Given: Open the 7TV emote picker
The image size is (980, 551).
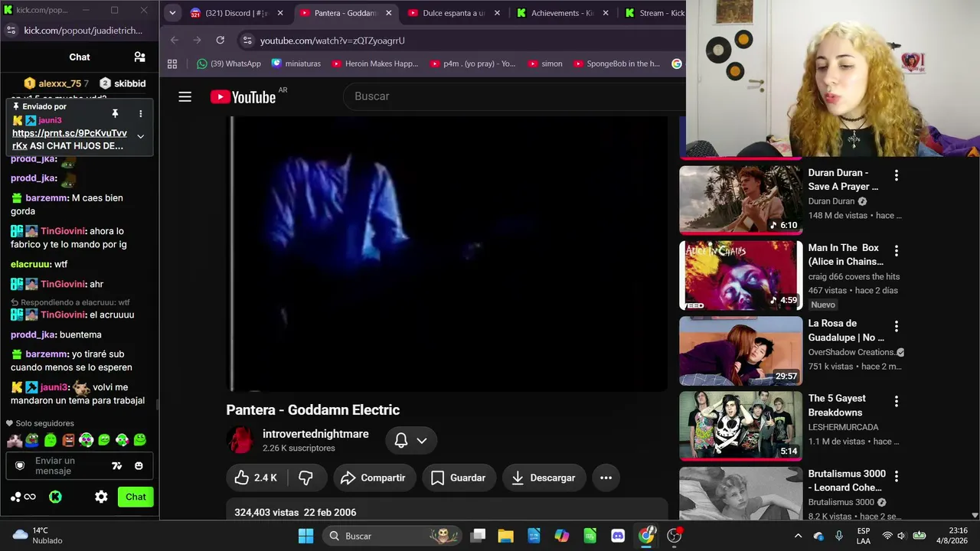Looking at the screenshot, I should tap(116, 465).
